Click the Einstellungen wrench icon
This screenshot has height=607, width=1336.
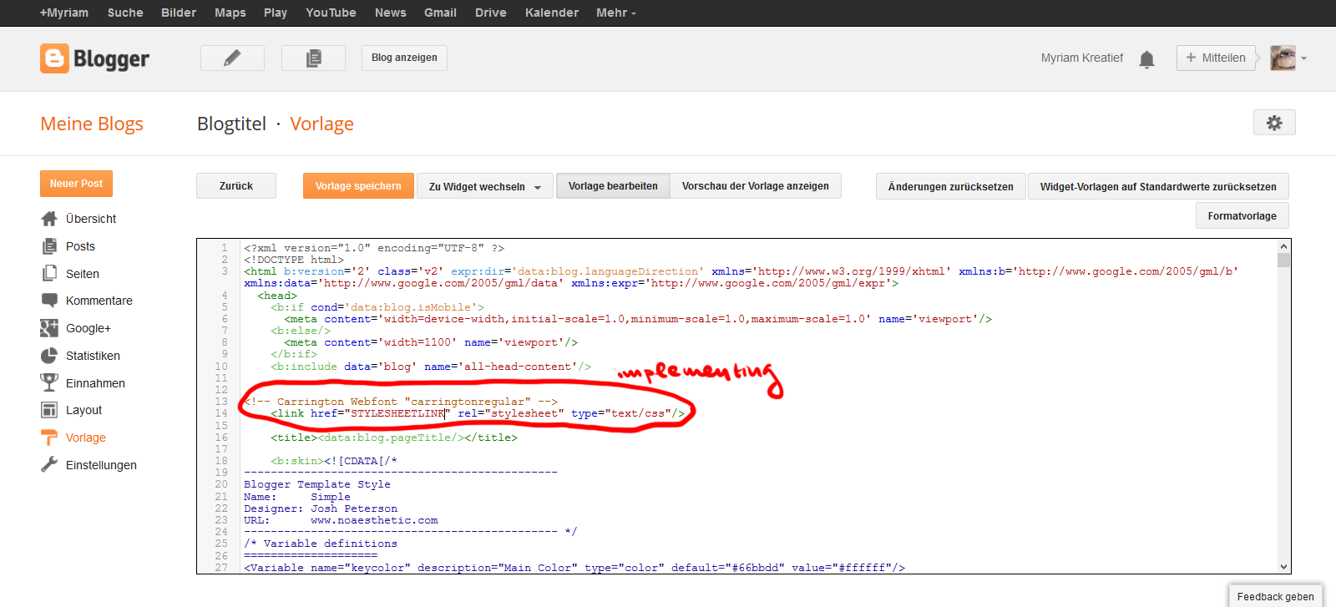tap(49, 465)
